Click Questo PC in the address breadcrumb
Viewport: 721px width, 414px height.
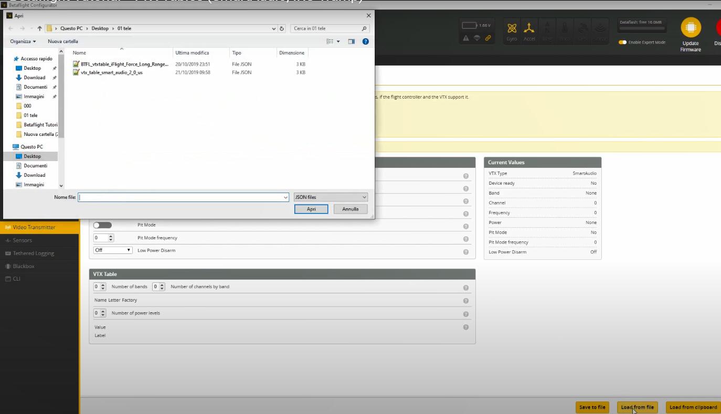pyautogui.click(x=71, y=28)
